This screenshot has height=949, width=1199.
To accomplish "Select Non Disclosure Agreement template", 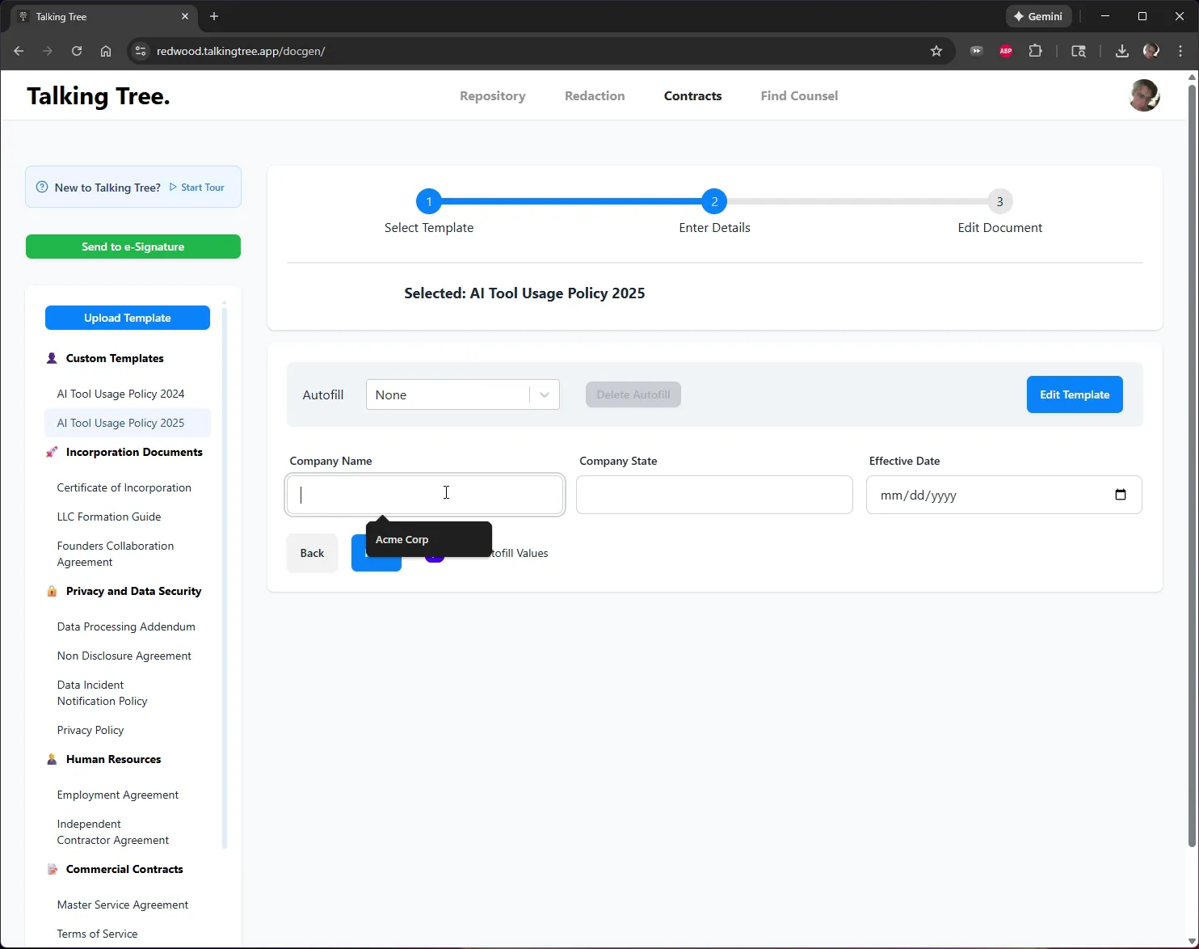I will pos(124,656).
